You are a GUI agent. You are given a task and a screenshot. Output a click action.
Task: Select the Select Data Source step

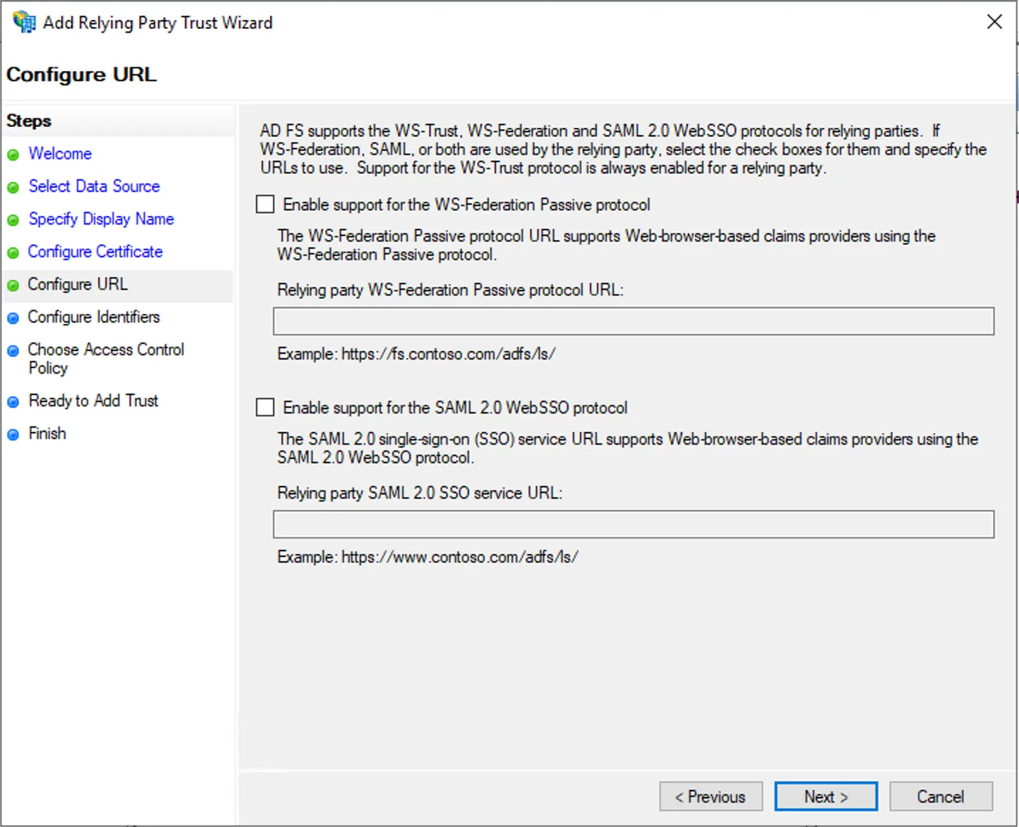coord(94,186)
